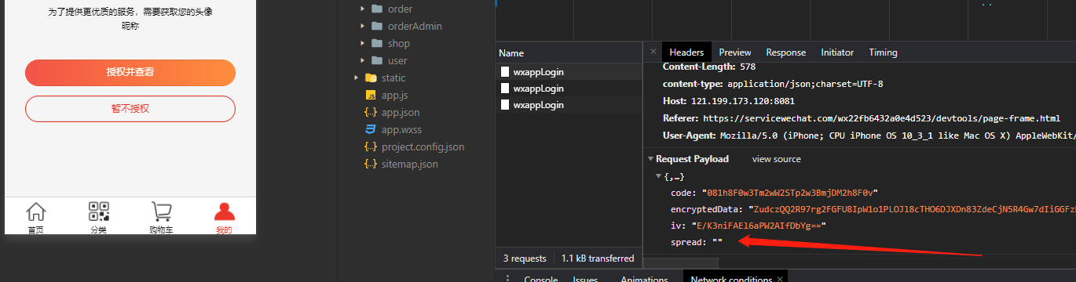Collapse the payload object {,…} triangle
Image resolution: width=1076 pixels, height=282 pixels.
pos(659,176)
